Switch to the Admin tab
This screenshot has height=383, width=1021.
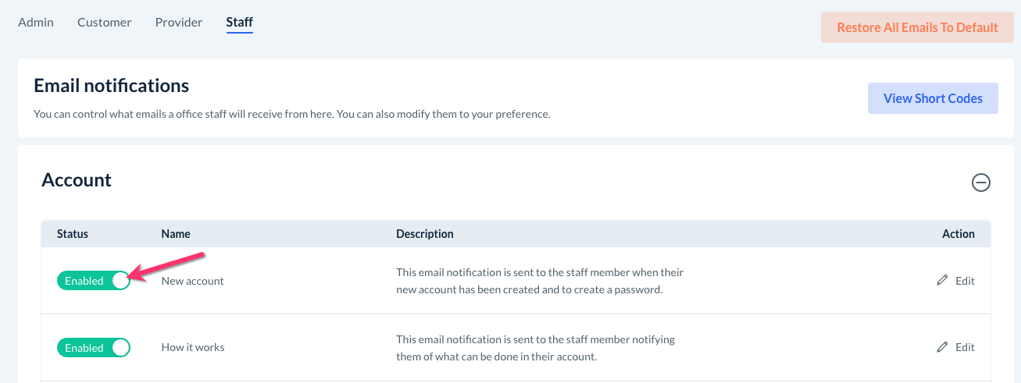click(36, 22)
